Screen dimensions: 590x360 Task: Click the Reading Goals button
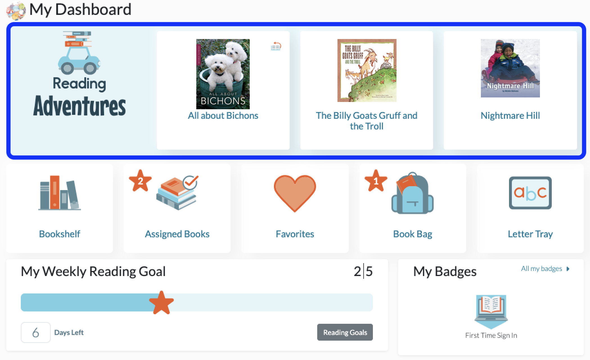tap(345, 332)
